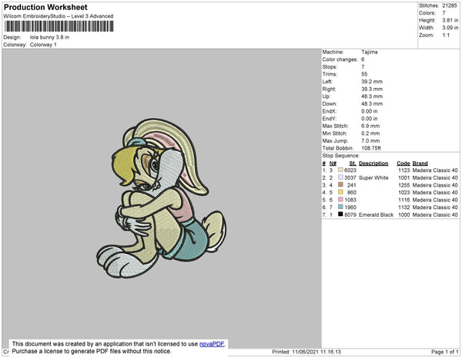Screen dimensions: 462x358
Task: Click the 241 brown color swatch
Action: pos(340,184)
